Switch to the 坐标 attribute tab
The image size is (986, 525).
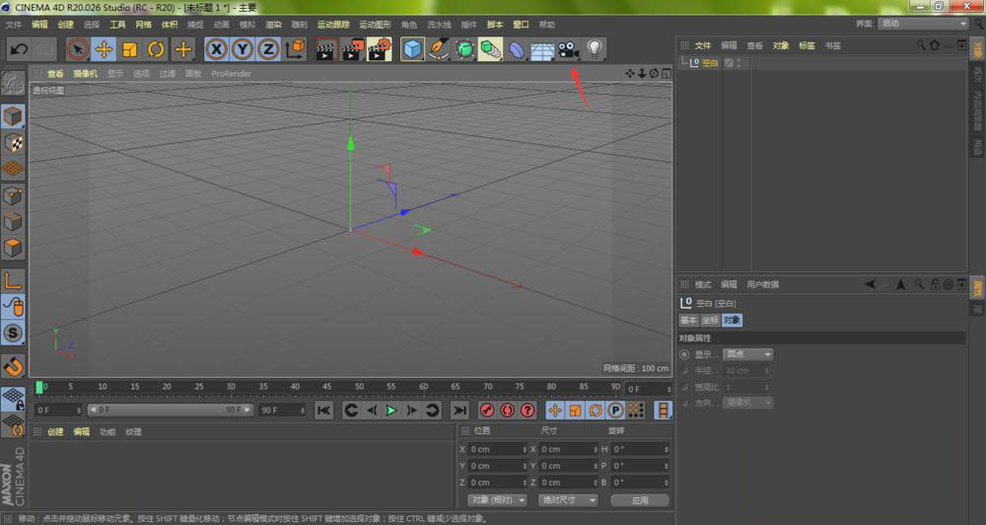coord(710,320)
